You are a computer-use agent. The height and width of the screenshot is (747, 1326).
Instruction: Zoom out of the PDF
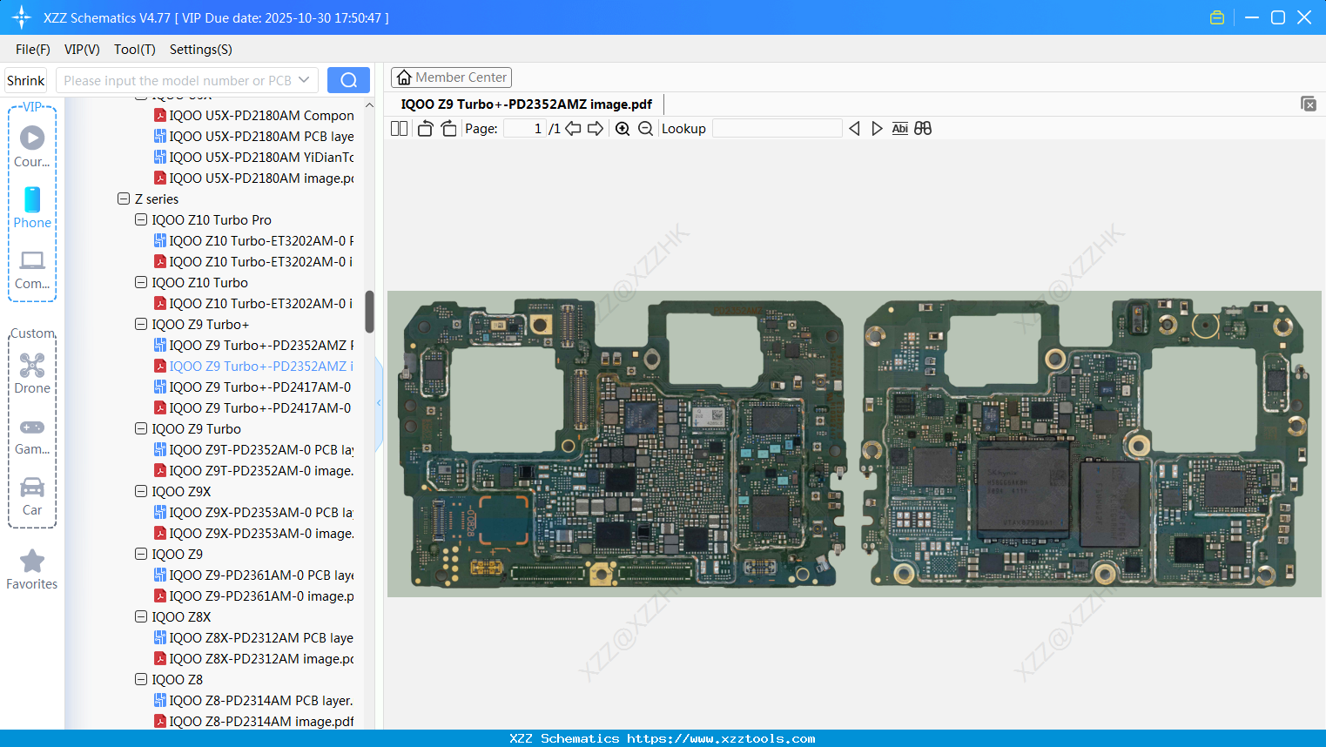[645, 129]
